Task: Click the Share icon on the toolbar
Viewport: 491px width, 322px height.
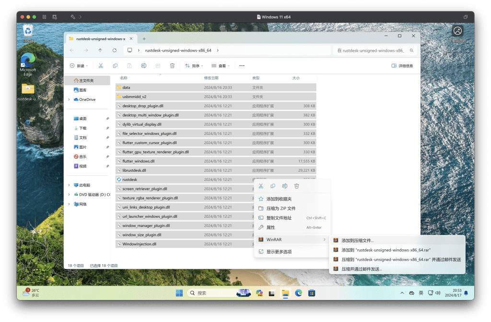Action: click(x=157, y=66)
